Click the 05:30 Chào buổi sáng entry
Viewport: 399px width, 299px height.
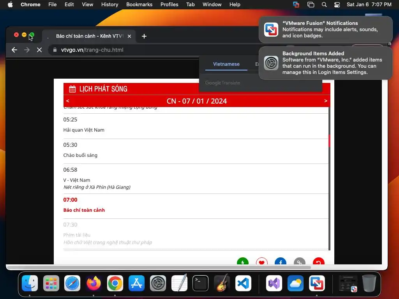coord(196,151)
